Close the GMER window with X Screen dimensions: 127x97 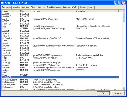124,3
